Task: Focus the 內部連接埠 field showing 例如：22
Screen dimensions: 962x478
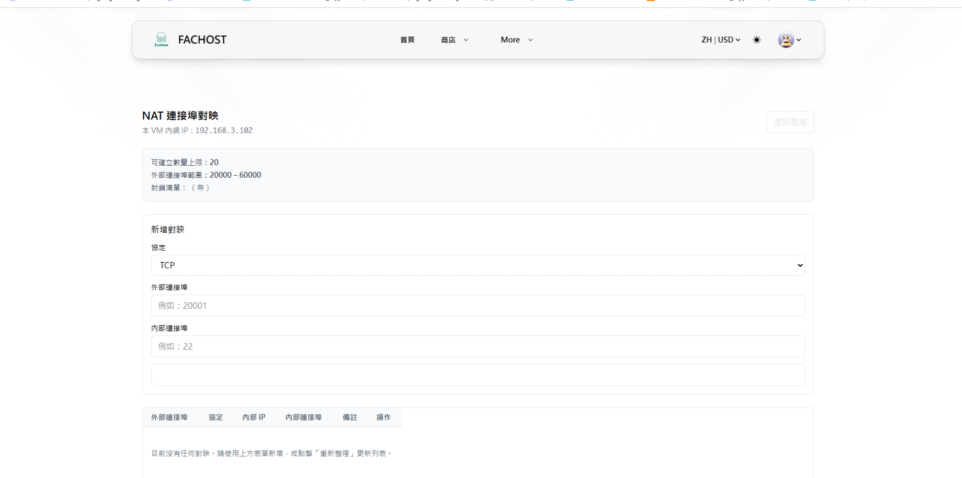Action: 477,346
